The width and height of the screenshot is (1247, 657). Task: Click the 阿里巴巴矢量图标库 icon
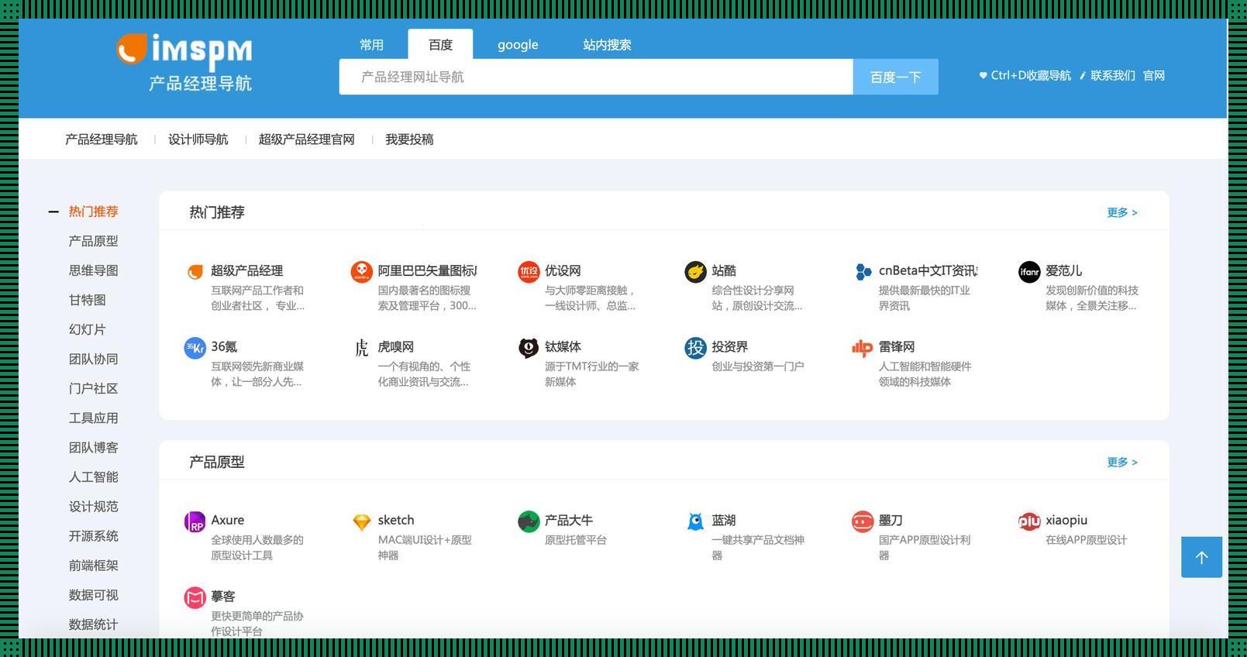[361, 272]
